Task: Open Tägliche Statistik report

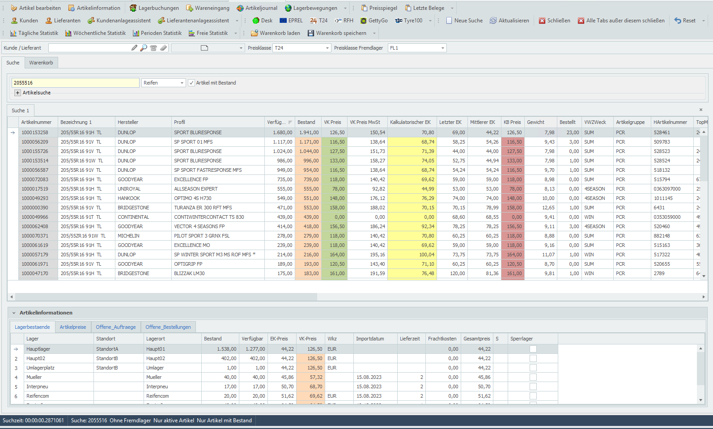Action: click(34, 33)
